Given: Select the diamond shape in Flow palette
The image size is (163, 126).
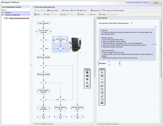Looking at the screenshot, I should coord(87,79).
